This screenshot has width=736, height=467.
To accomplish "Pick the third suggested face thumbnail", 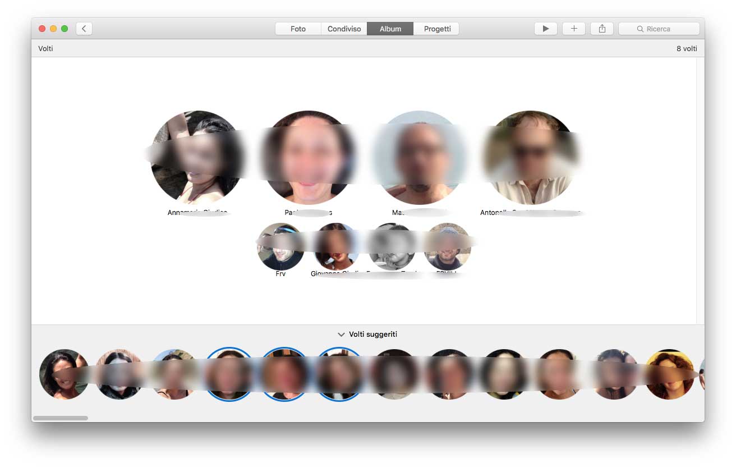I will (x=174, y=374).
